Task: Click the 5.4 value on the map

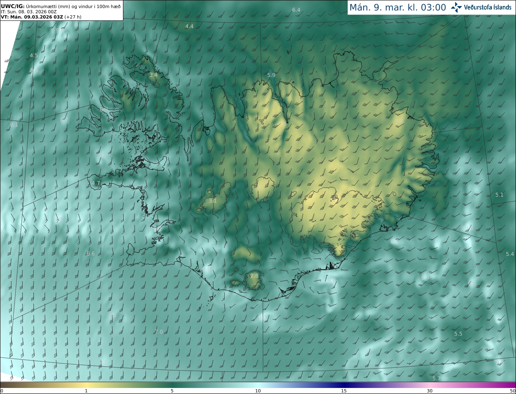Action: [x=510, y=254]
